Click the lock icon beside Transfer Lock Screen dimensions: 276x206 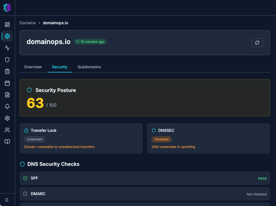26,130
